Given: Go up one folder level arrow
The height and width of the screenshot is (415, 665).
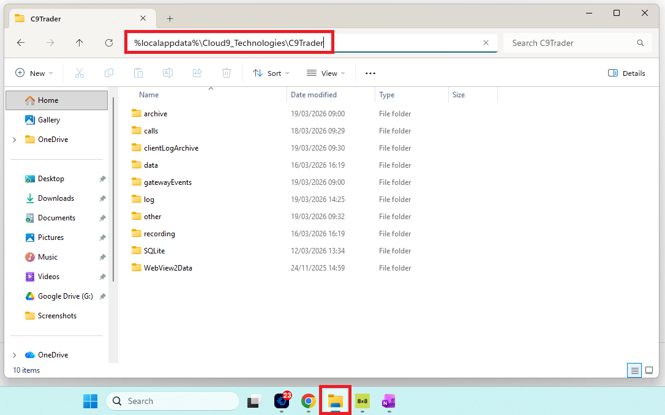Looking at the screenshot, I should pyautogui.click(x=80, y=43).
